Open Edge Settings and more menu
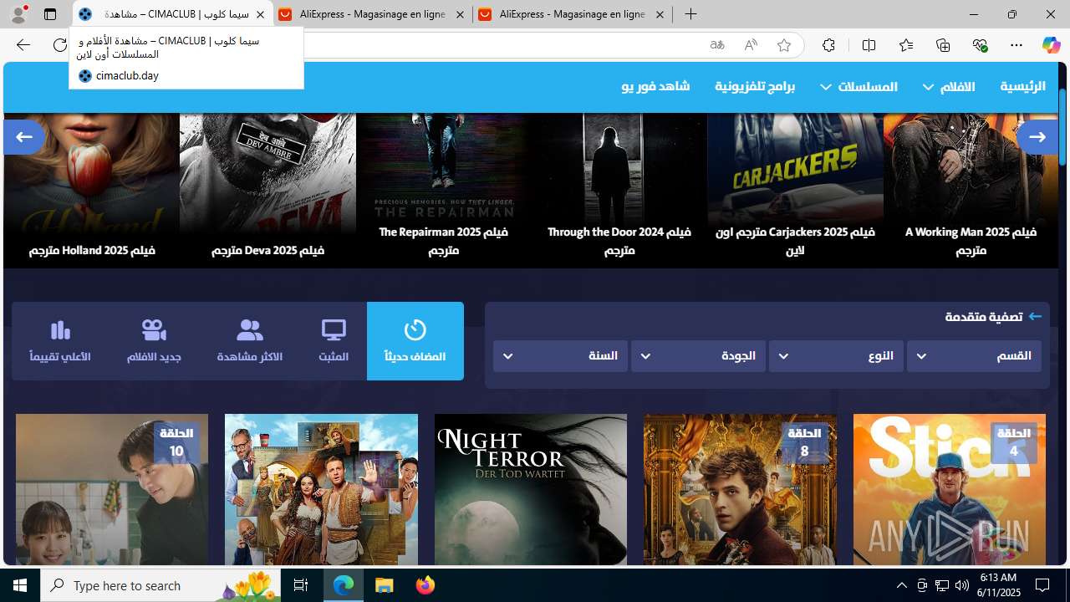The width and height of the screenshot is (1070, 602). [1016, 45]
